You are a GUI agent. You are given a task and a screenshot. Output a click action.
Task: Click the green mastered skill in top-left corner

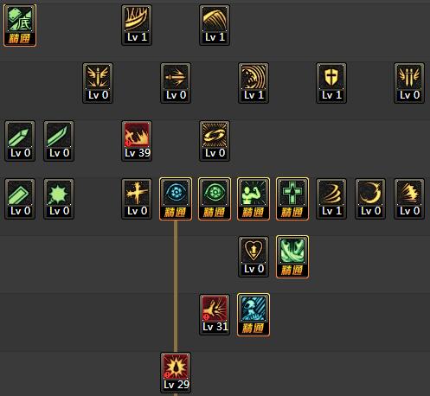(20, 25)
